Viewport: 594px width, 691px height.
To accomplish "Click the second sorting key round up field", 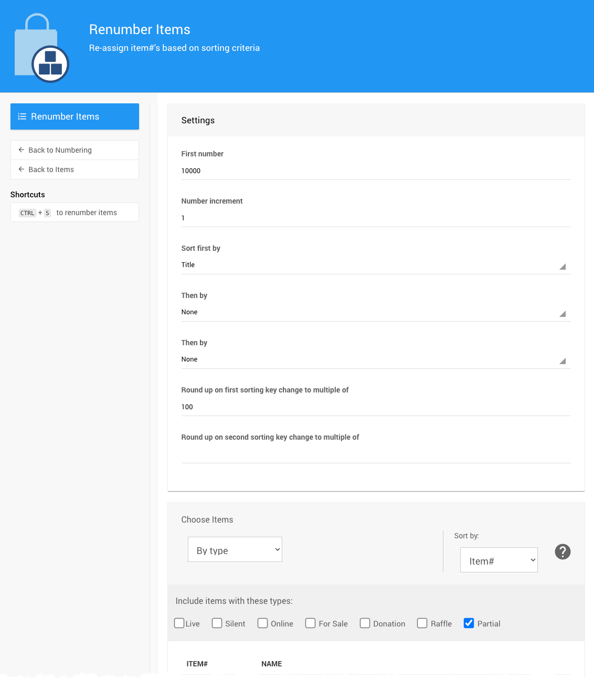I will click(375, 454).
